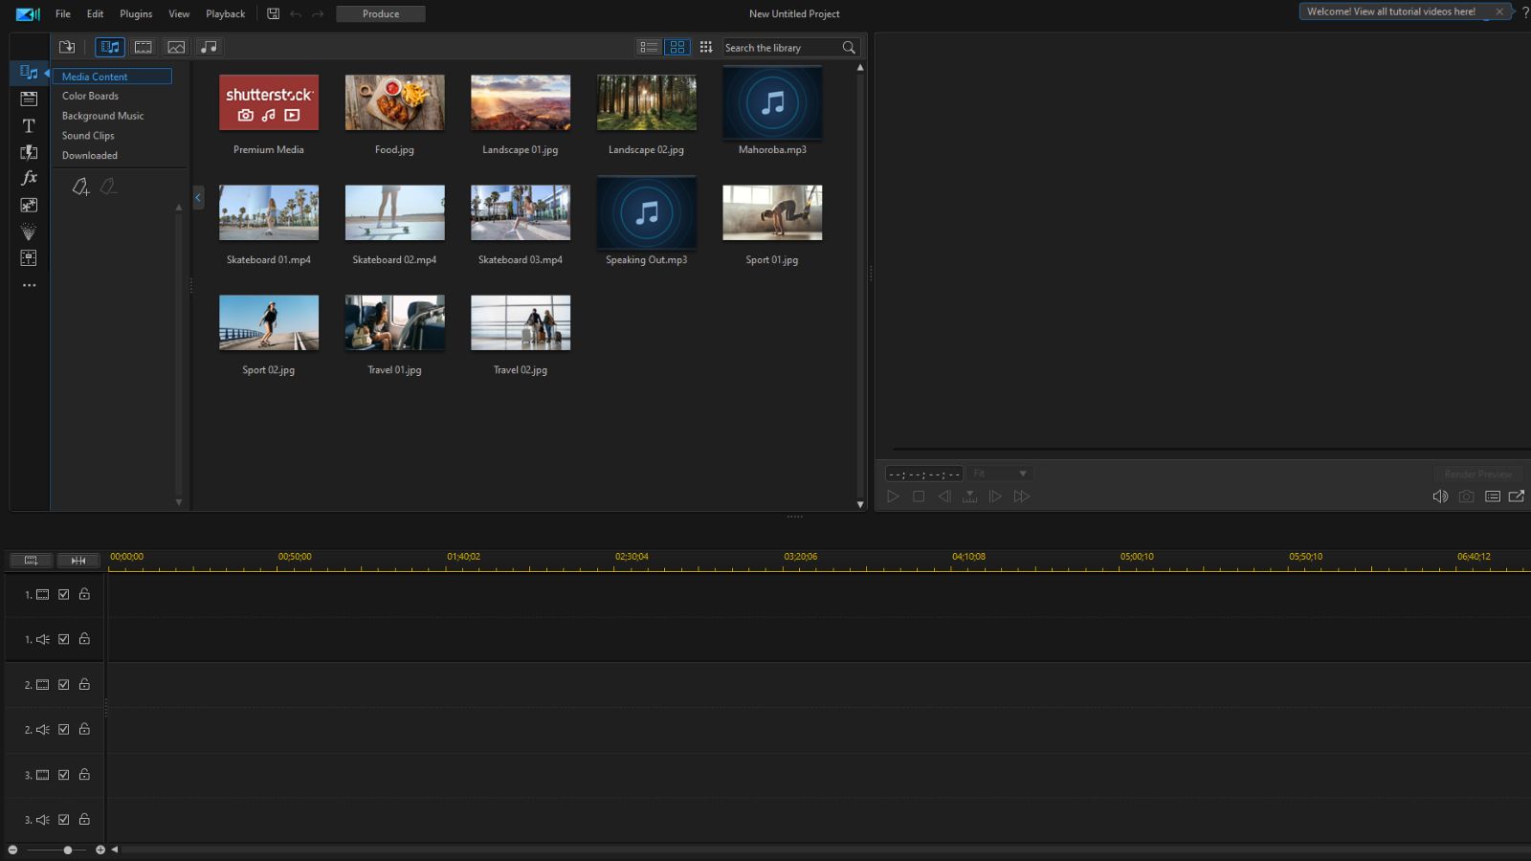Image resolution: width=1531 pixels, height=861 pixels.
Task: Expand more rooms via the three-dots icon
Action: pyautogui.click(x=29, y=285)
